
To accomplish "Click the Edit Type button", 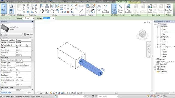I will 28,35.
